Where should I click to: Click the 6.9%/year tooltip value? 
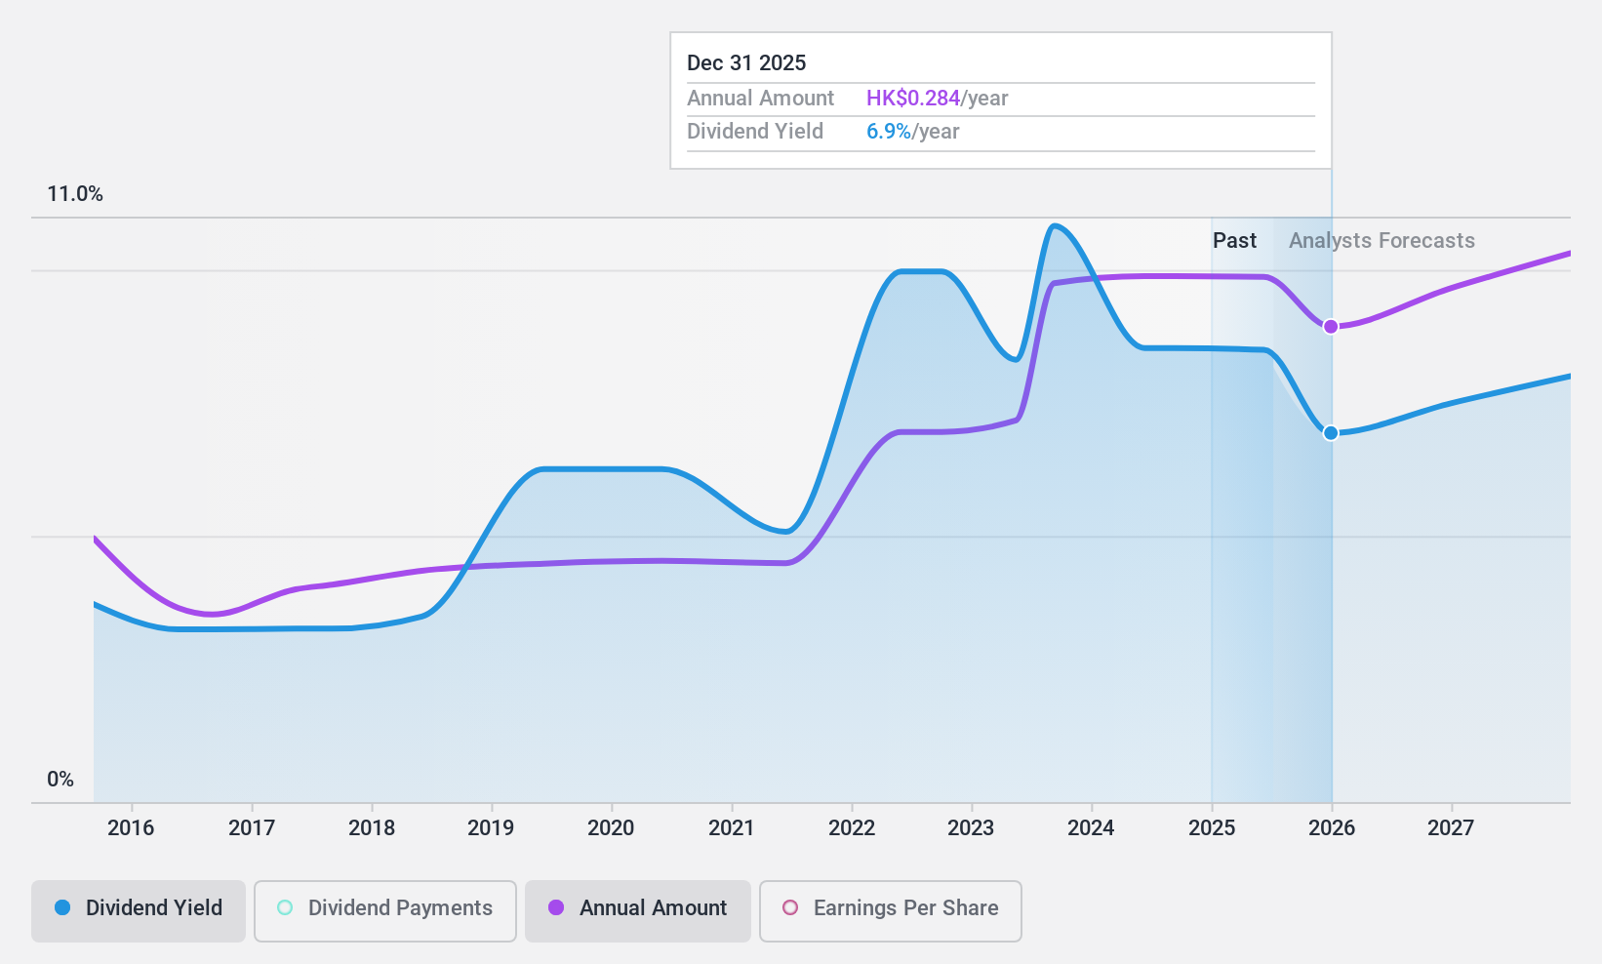[x=912, y=132]
